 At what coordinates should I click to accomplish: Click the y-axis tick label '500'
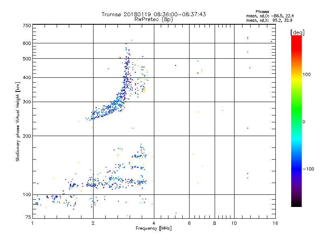27,59
